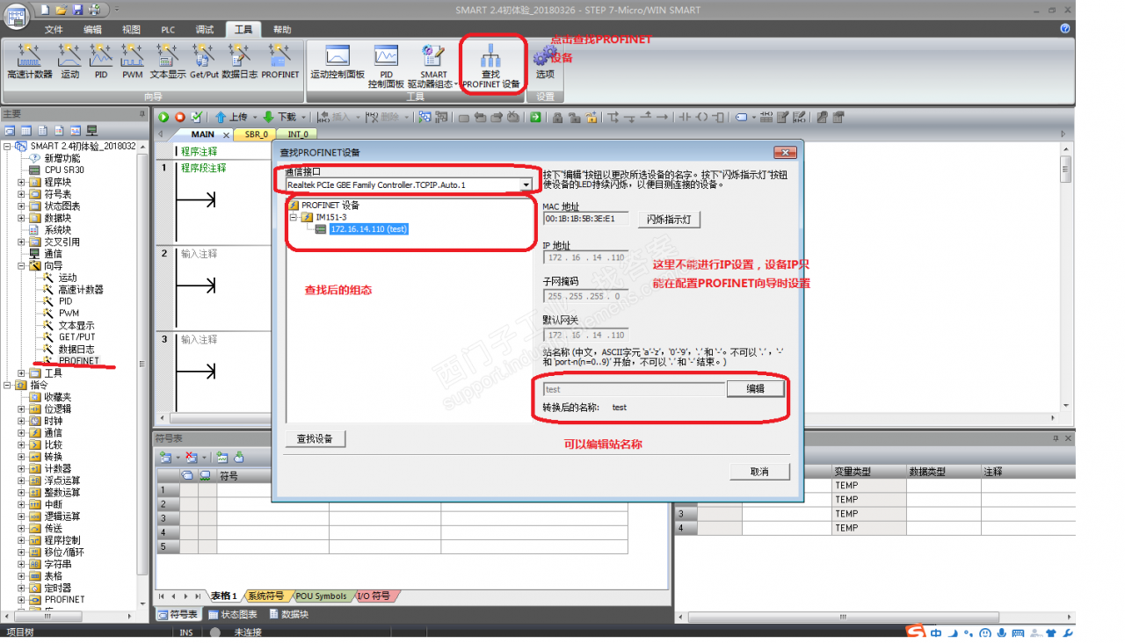Click the Sogou input method tray icon

[917, 632]
